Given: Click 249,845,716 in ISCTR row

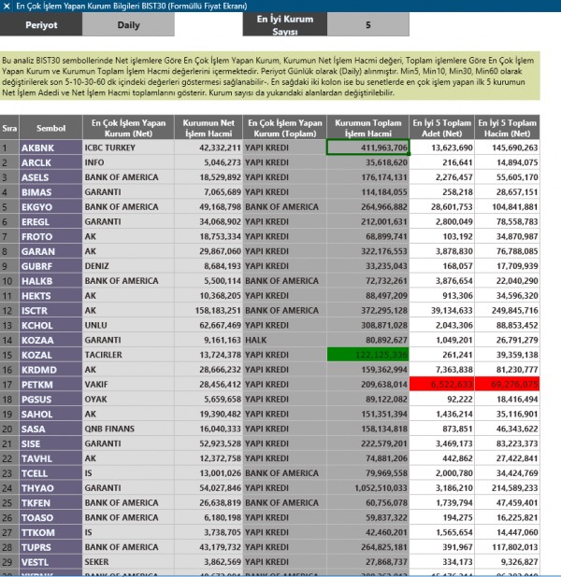Looking at the screenshot, I should coord(507,310).
